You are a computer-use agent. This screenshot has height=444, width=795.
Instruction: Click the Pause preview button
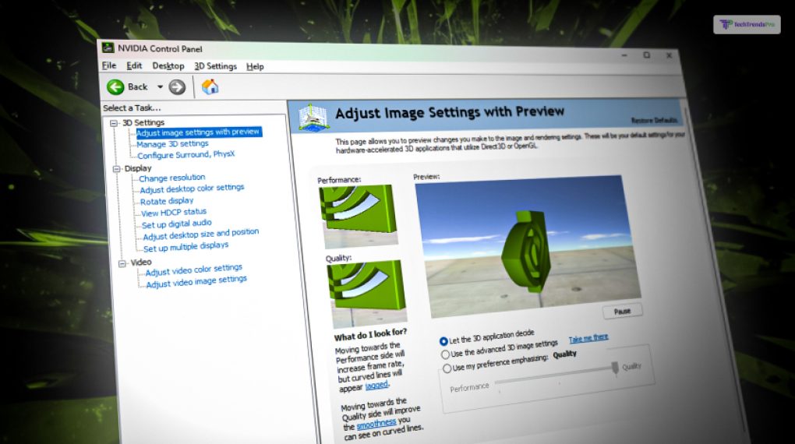tap(623, 312)
